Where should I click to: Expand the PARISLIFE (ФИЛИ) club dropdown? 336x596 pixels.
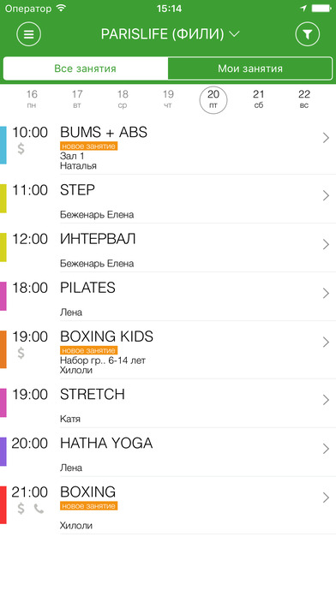[x=170, y=34]
